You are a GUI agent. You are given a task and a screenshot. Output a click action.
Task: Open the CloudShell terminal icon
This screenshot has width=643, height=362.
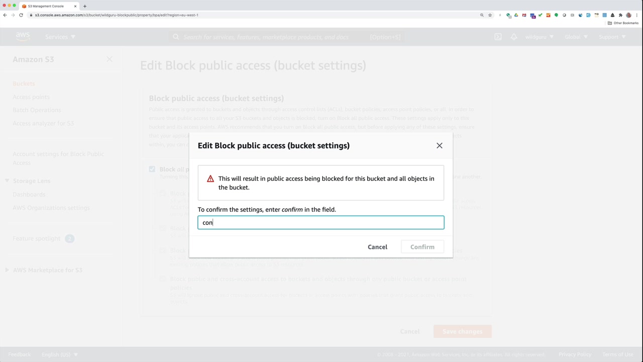pos(498,37)
